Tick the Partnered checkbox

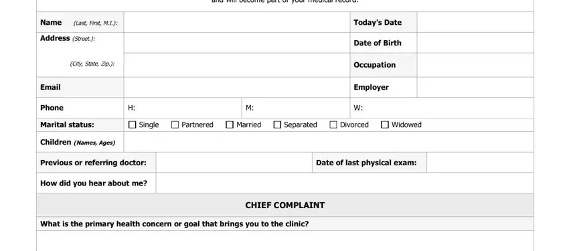click(175, 124)
